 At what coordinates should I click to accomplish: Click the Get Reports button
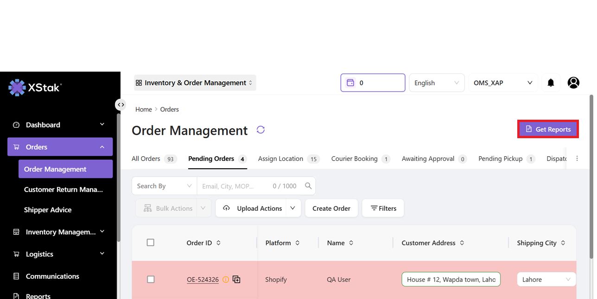tap(548, 129)
